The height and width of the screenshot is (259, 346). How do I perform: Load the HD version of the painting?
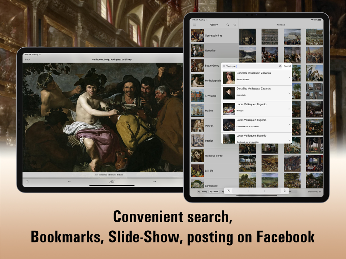(112, 182)
